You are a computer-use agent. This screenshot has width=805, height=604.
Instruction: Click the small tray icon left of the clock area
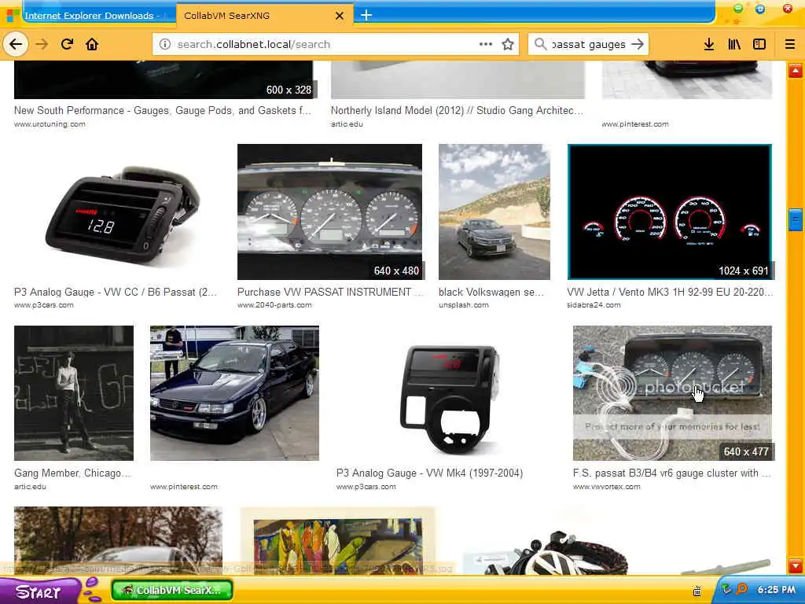(x=697, y=591)
